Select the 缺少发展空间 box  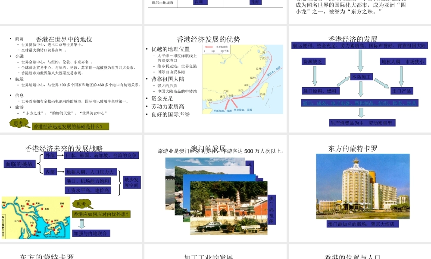131,182
